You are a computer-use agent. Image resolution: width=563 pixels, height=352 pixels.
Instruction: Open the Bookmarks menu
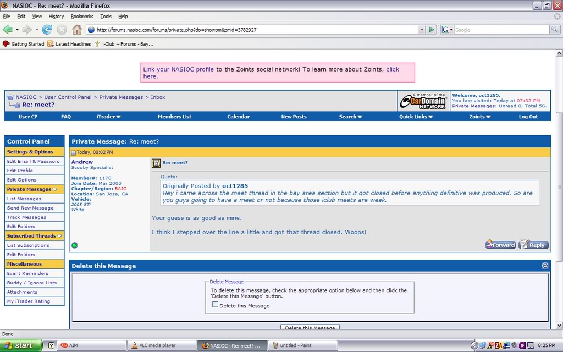[x=82, y=16]
